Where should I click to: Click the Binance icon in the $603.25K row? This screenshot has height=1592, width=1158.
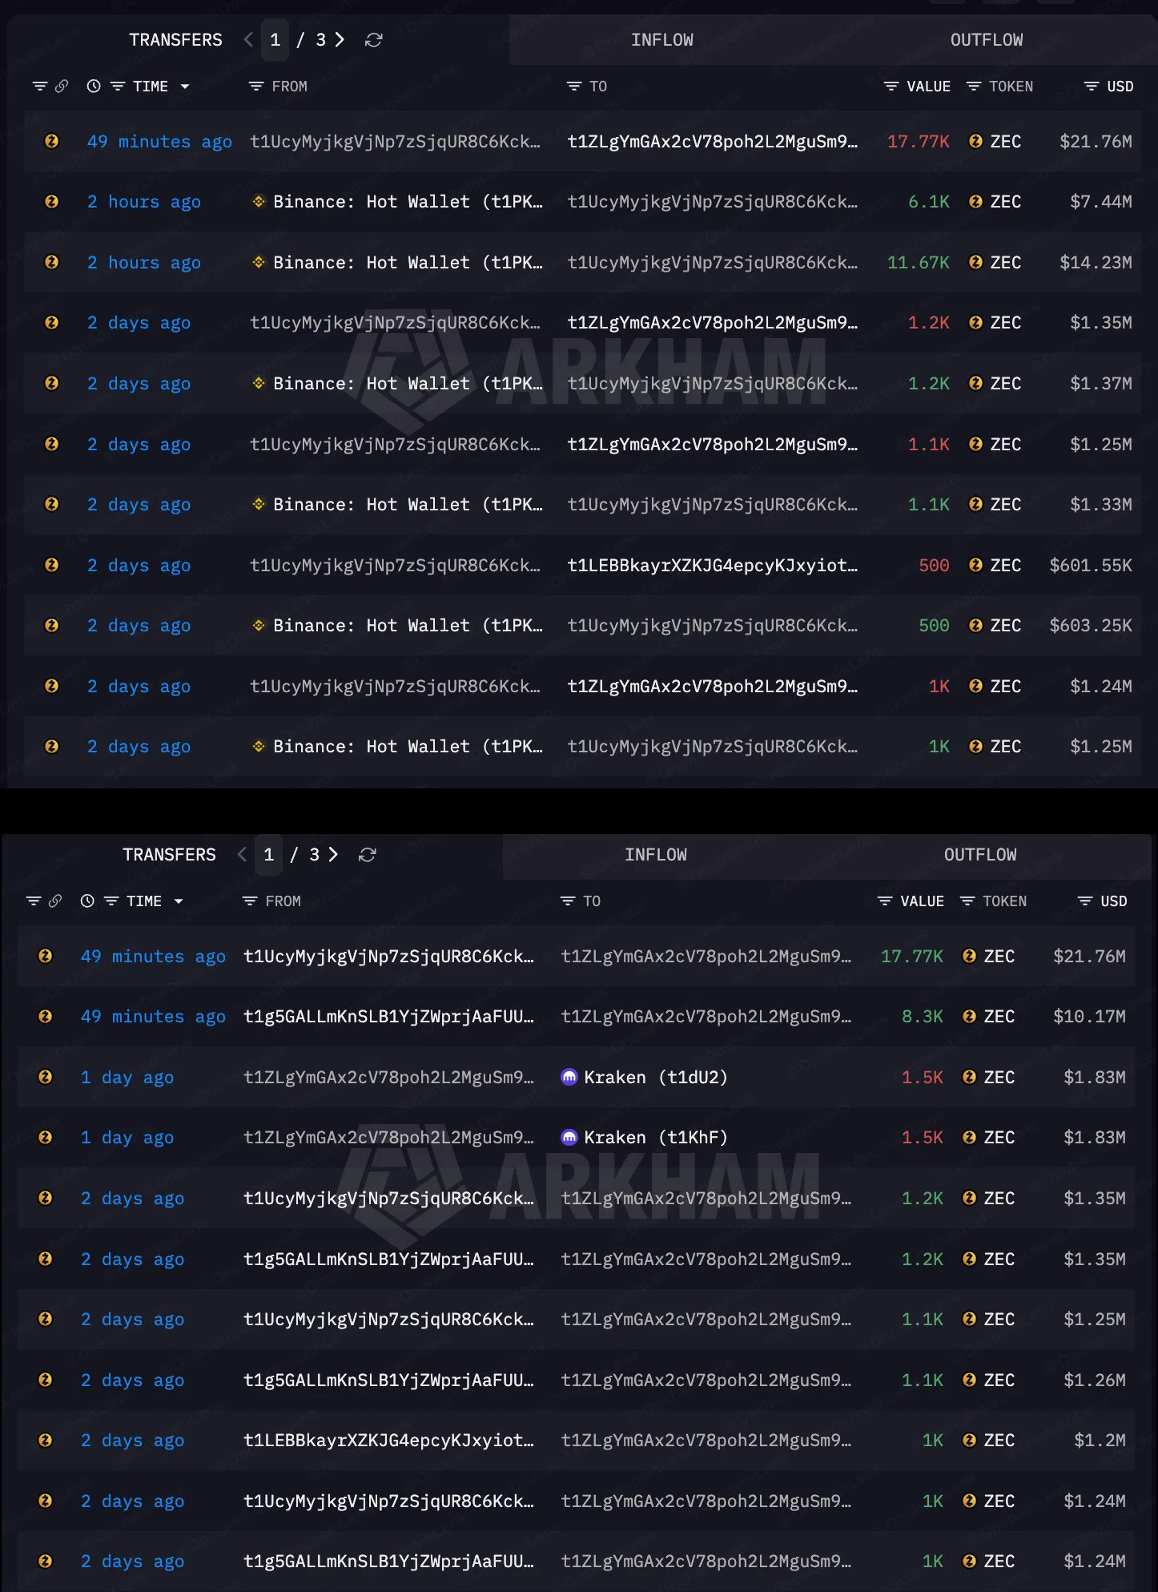coord(259,625)
